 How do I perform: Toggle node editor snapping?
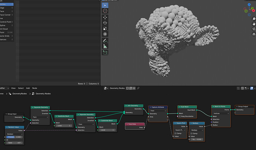point(242,88)
